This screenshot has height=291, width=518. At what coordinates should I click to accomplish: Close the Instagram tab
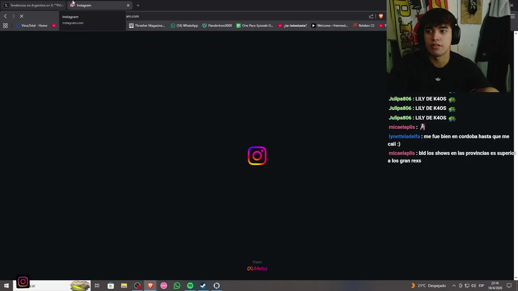pyautogui.click(x=128, y=5)
